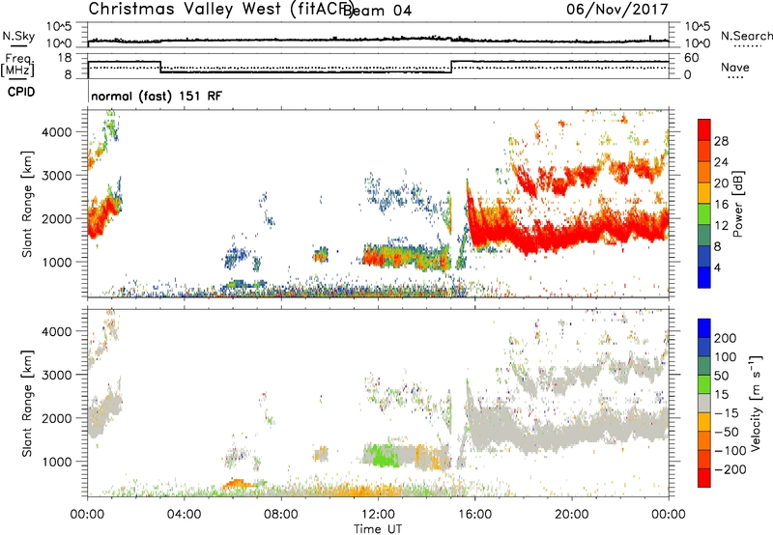Click the gray segment of the Velocity color bar
773x535 pixels.
[704, 404]
